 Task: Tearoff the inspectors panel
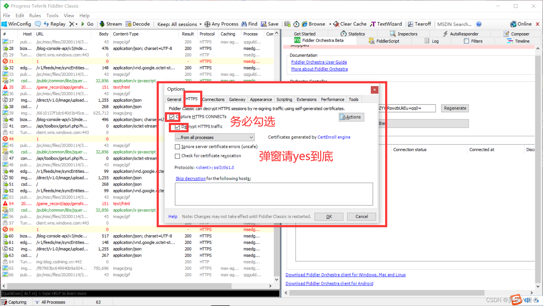coord(419,24)
